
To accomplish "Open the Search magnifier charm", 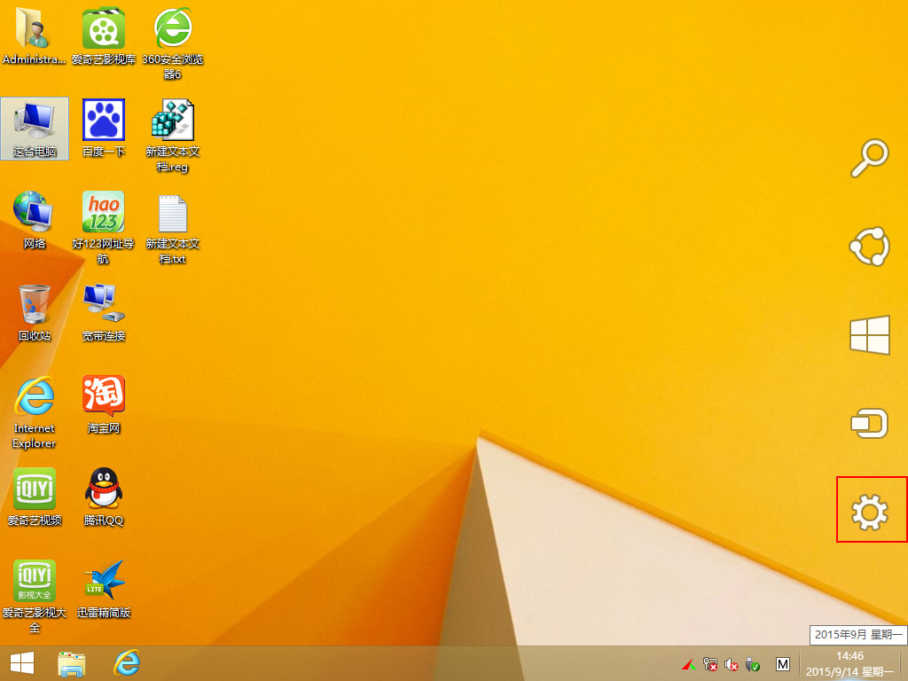I will coord(870,158).
